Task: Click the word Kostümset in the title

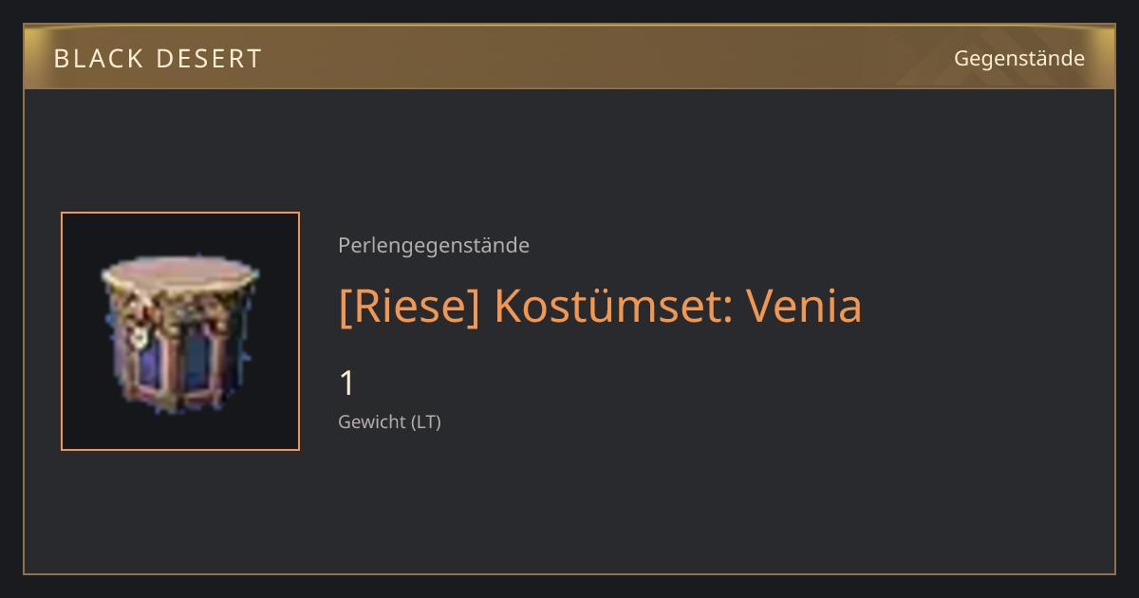Action: click(613, 307)
